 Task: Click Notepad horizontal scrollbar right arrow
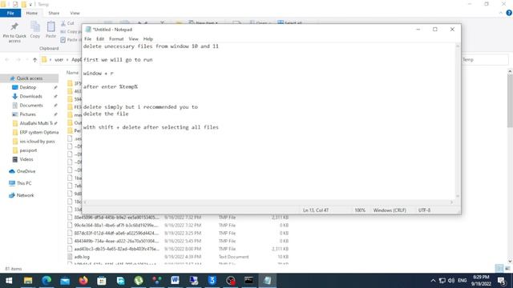(x=451, y=202)
